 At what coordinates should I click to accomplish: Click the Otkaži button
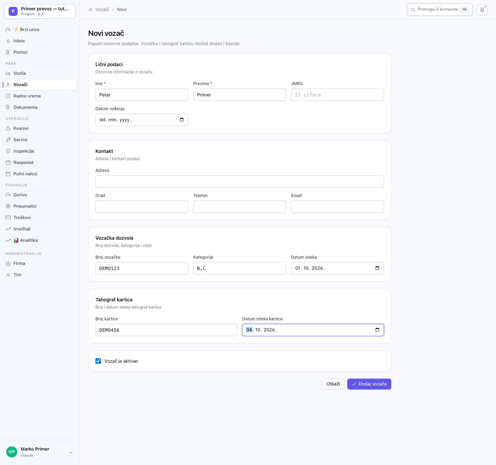click(x=333, y=384)
